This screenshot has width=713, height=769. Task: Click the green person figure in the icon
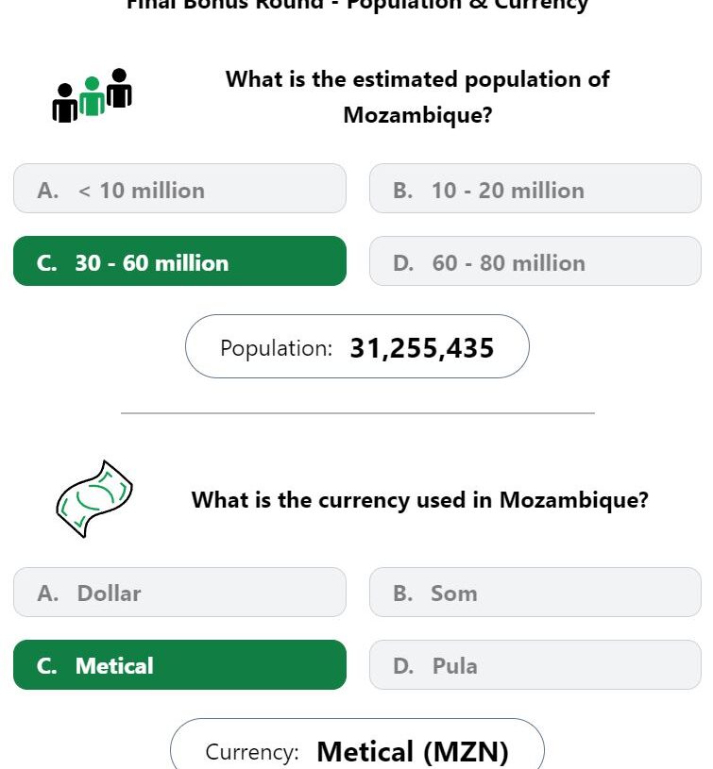click(92, 96)
